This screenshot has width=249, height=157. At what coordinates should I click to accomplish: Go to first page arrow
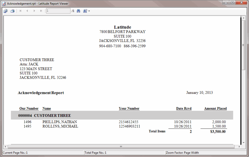pos(20,11)
